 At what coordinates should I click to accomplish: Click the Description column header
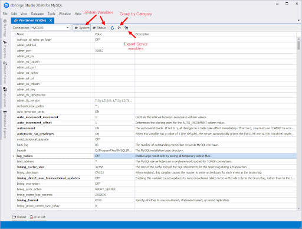point(215,34)
